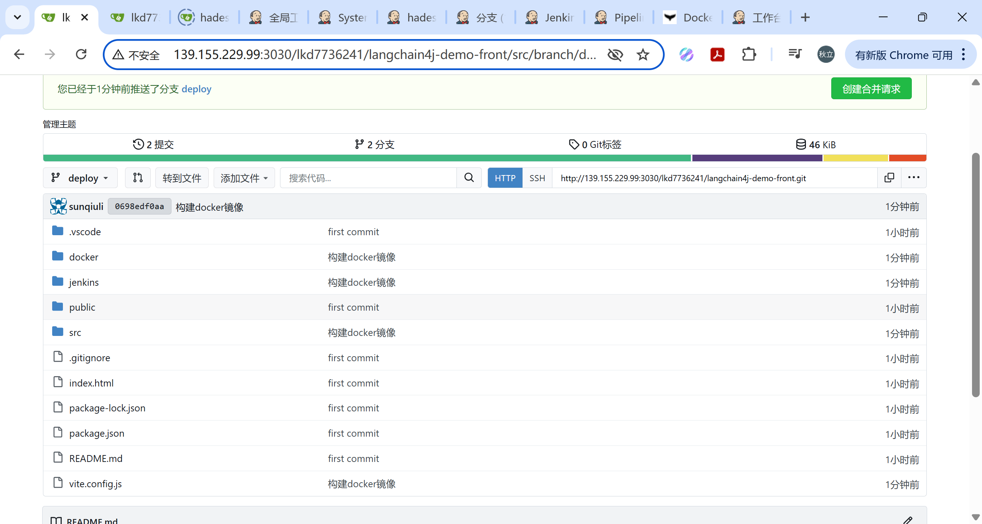This screenshot has width=982, height=524.
Task: Click the 创建合并请求 button
Action: point(871,89)
